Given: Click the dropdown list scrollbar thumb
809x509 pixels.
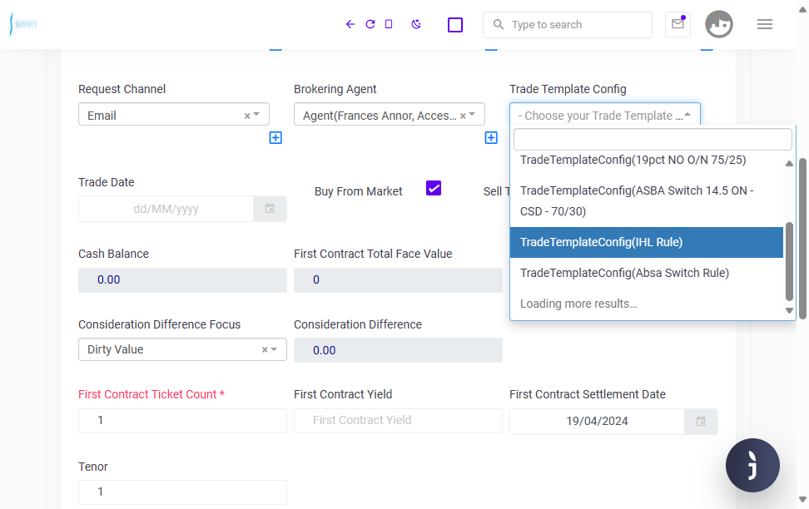Looking at the screenshot, I should click(x=789, y=261).
